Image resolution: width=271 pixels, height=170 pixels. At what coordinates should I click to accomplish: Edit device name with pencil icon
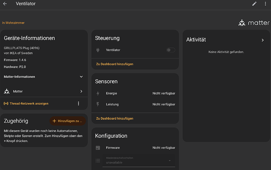[x=254, y=4]
